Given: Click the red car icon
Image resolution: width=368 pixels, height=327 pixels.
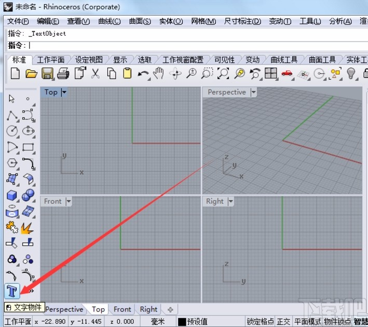Looking at the screenshot, I should coord(287,73).
